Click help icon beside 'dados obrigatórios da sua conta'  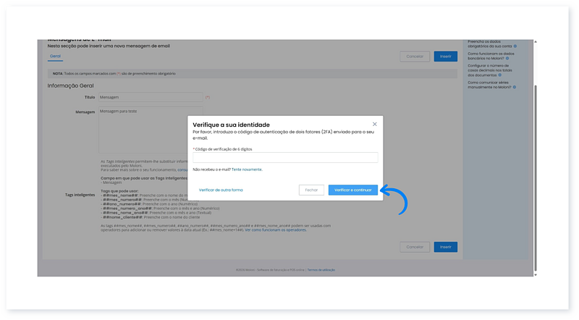(515, 46)
